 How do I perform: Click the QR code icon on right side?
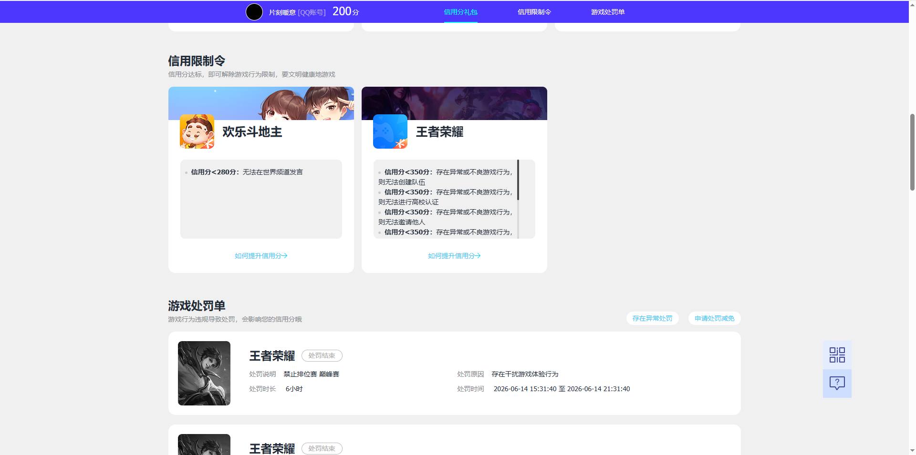837,355
